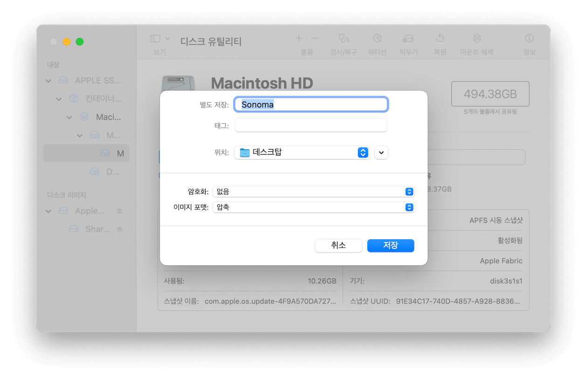Open the location popup showing 데스크탑

point(302,152)
